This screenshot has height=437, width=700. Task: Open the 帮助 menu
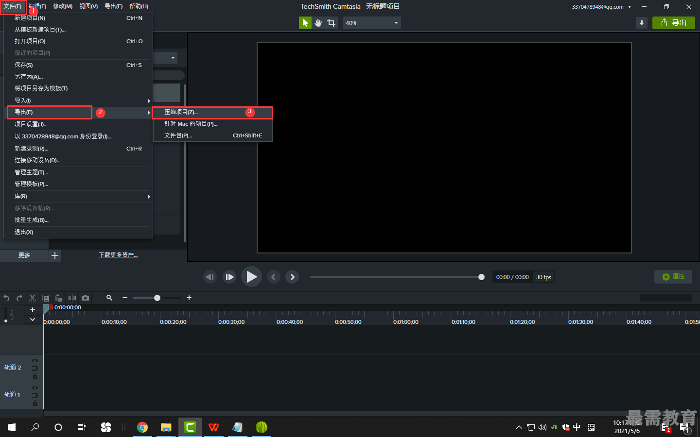(x=139, y=6)
